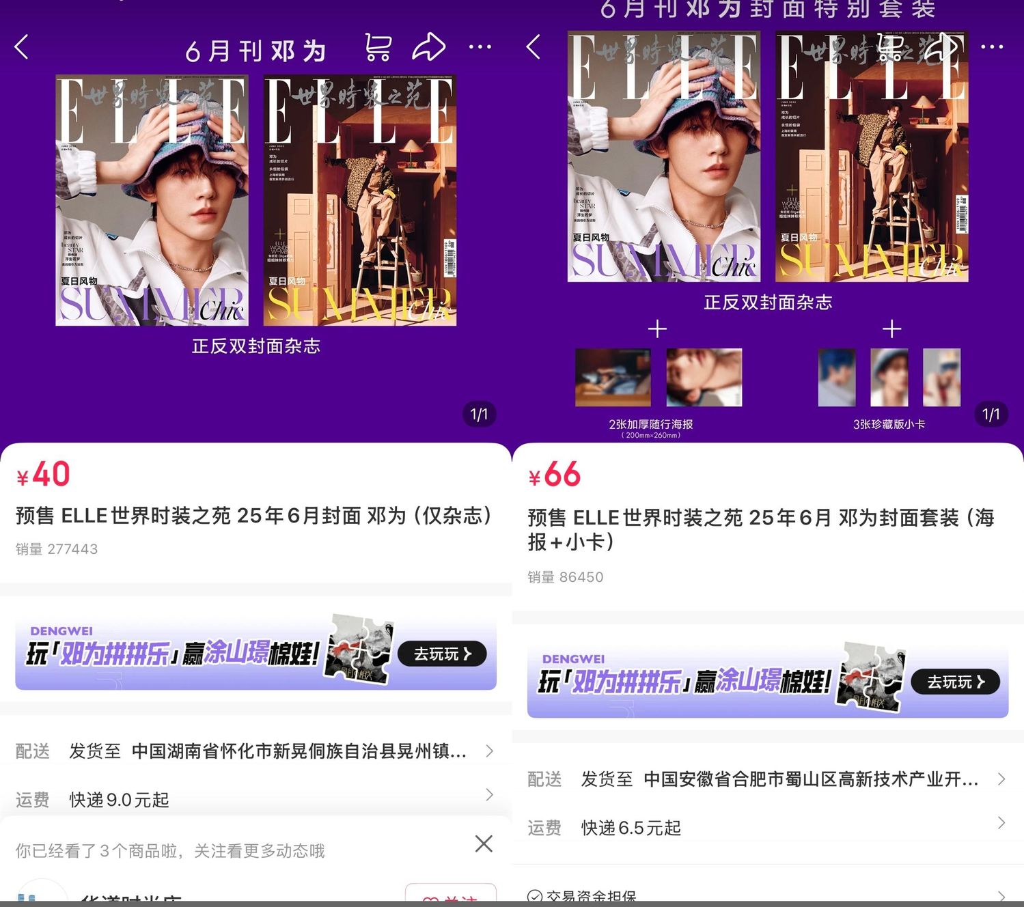Tap share arrow on the ¥40 product page
The height and width of the screenshot is (907, 1024).
point(429,47)
